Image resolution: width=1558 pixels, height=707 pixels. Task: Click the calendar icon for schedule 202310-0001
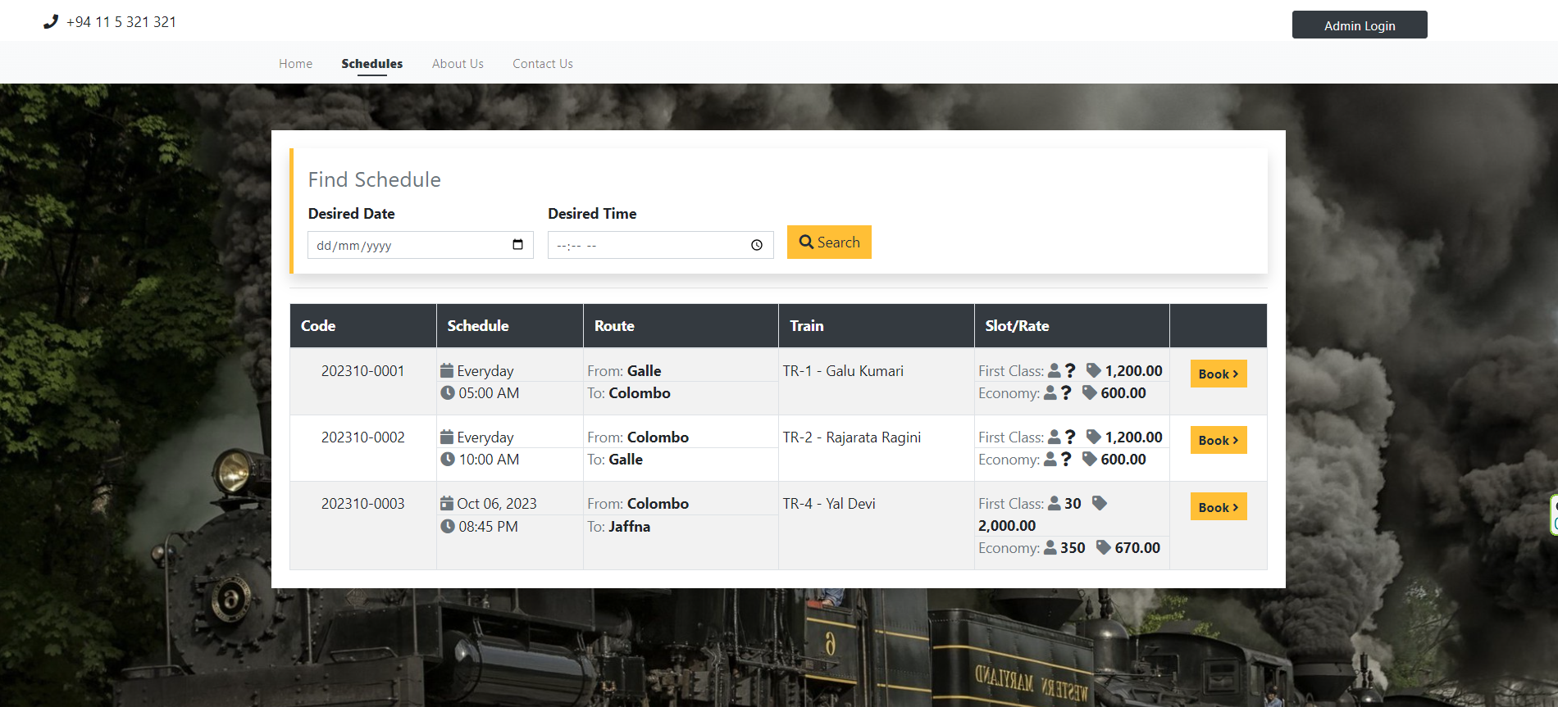coord(447,370)
